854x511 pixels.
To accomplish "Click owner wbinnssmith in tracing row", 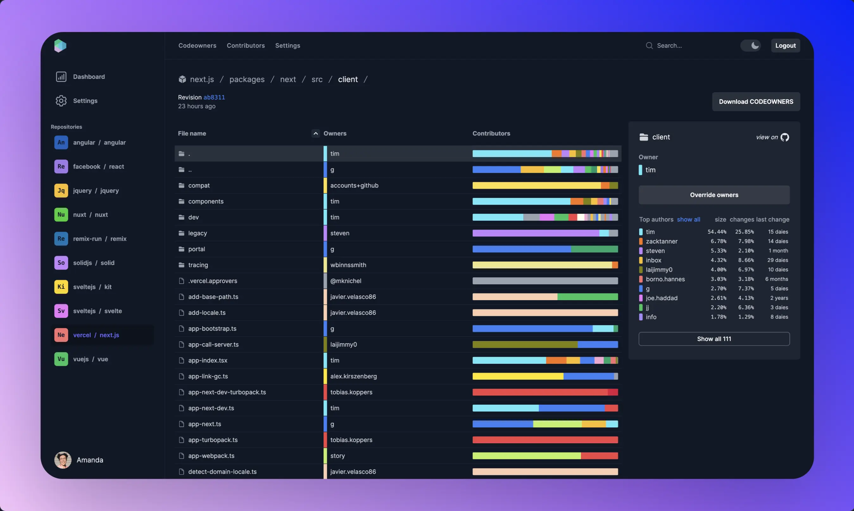I will (x=348, y=265).
